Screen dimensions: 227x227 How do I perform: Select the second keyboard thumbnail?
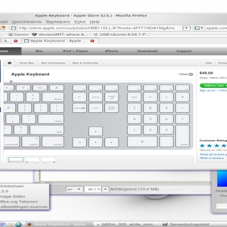tap(32, 160)
